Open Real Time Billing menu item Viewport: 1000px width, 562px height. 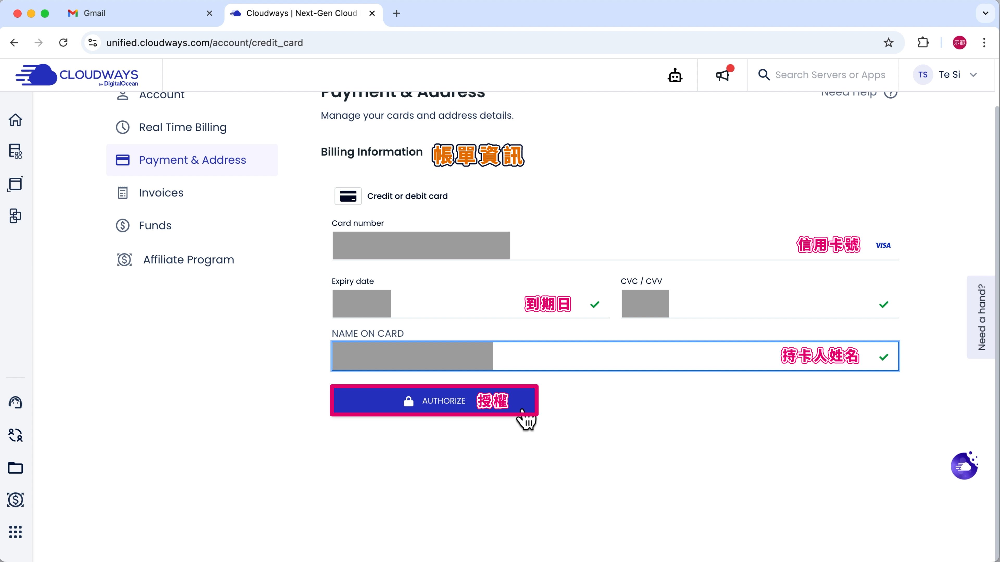pos(183,127)
